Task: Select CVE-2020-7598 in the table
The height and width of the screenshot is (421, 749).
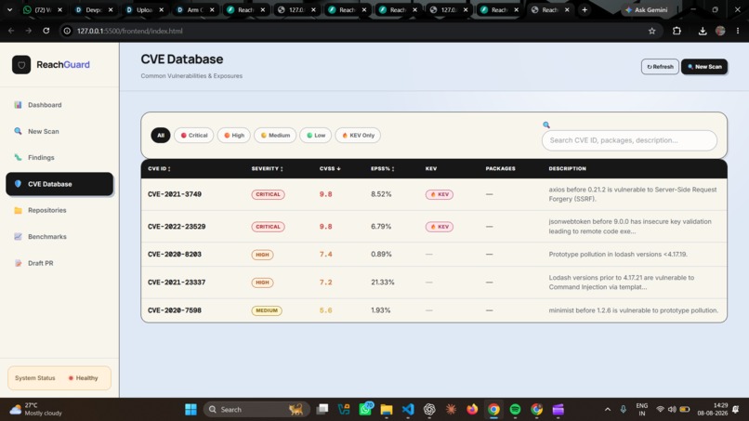Action: pyautogui.click(x=175, y=310)
